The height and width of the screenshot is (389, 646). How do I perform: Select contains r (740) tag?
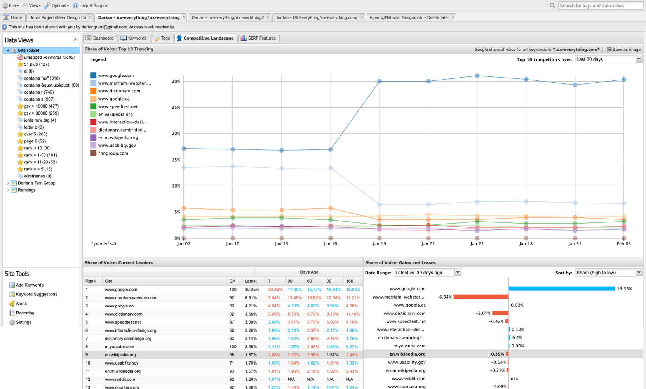coord(39,92)
